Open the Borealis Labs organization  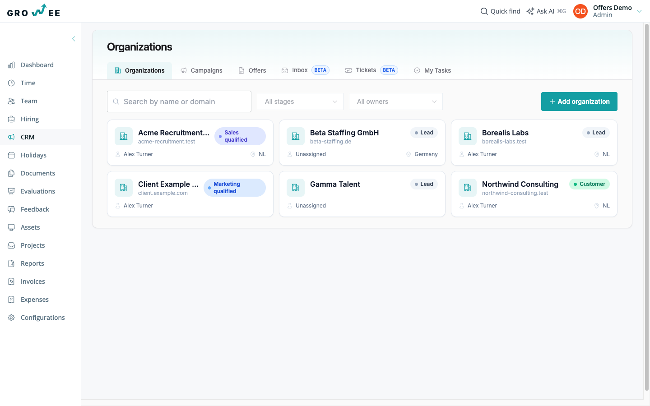[505, 133]
